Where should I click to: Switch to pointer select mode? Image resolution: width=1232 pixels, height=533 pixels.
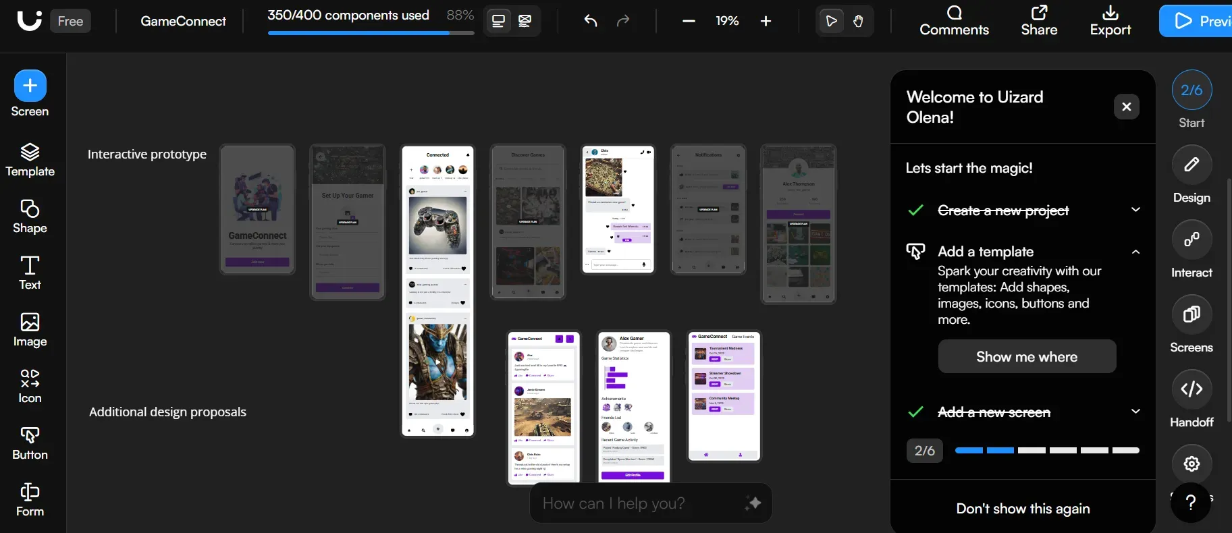pos(832,21)
